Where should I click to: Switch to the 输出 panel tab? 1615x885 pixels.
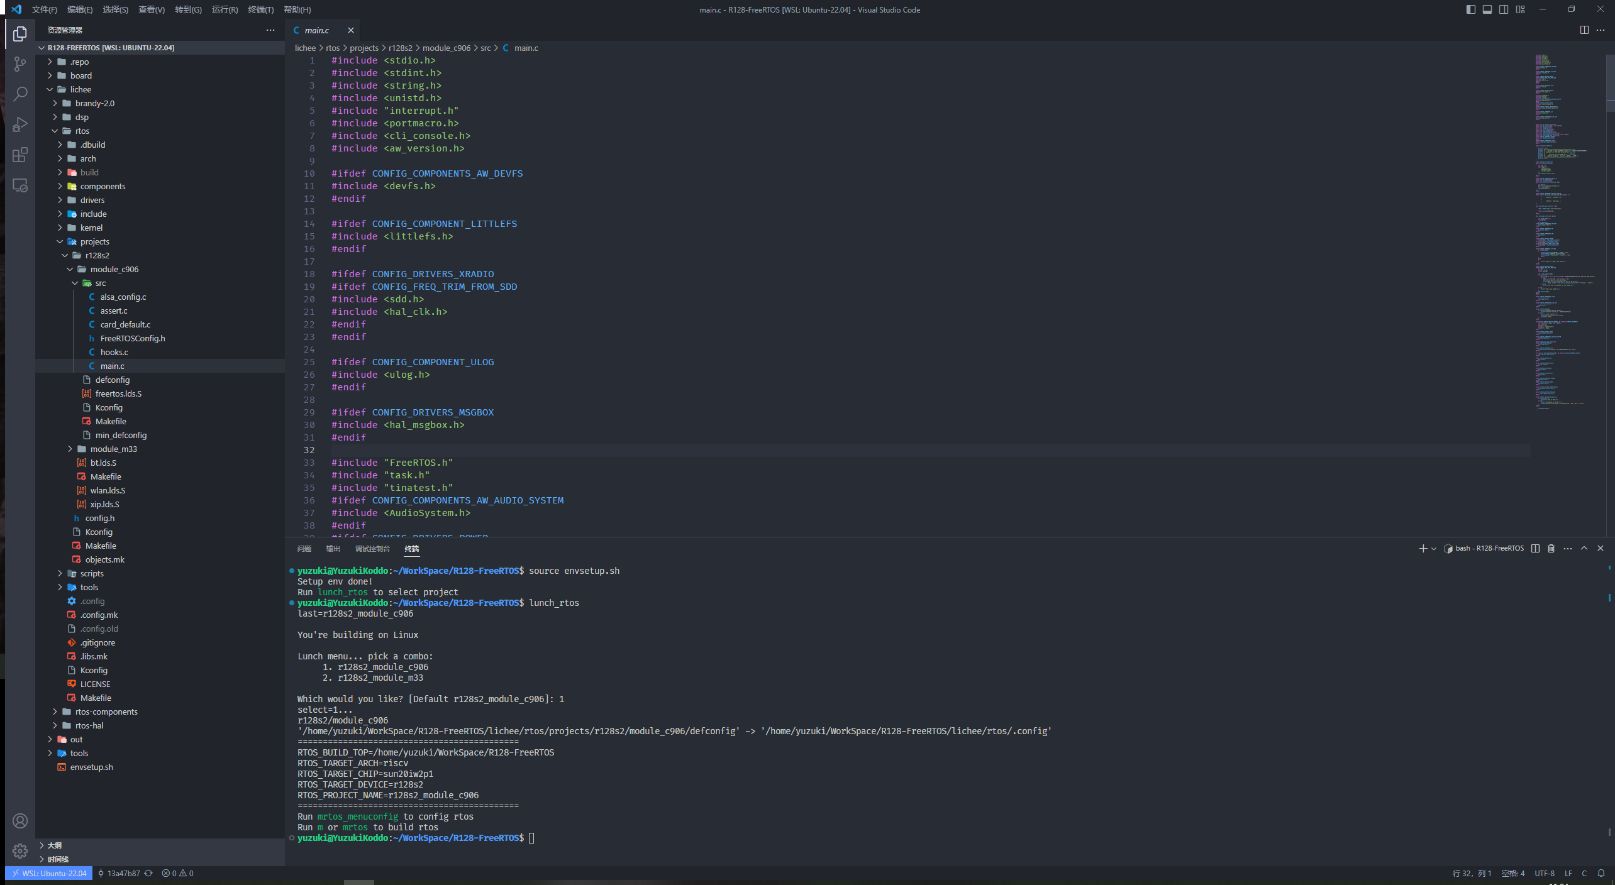(x=333, y=549)
